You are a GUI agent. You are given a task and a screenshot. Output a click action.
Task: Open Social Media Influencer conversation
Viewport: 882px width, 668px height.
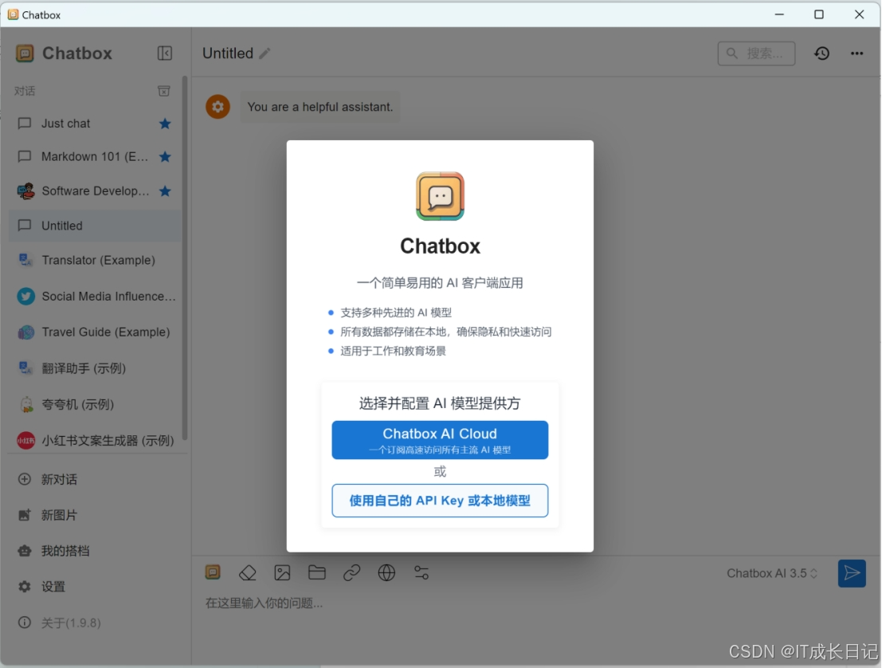(x=95, y=296)
